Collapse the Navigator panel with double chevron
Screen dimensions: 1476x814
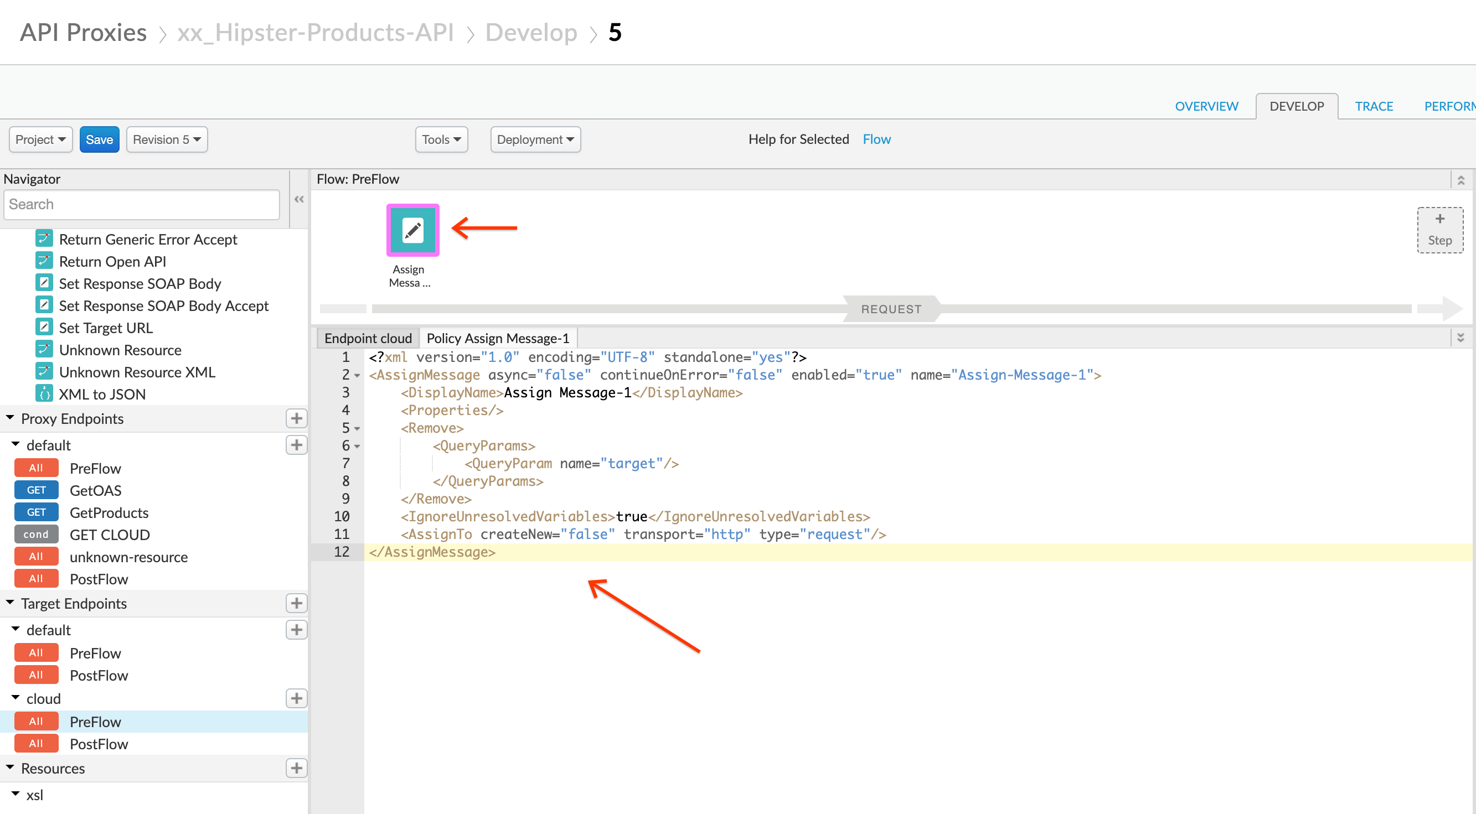(x=299, y=199)
